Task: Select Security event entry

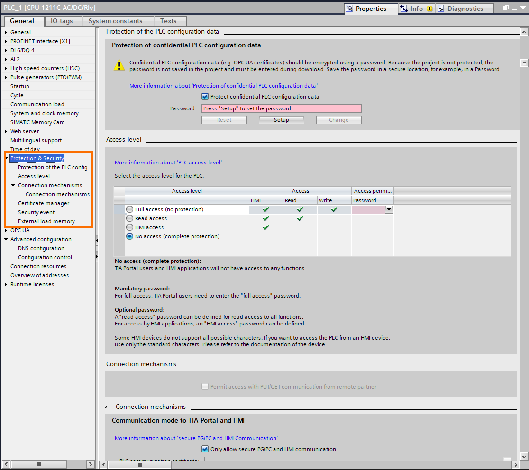Action: (x=36, y=212)
